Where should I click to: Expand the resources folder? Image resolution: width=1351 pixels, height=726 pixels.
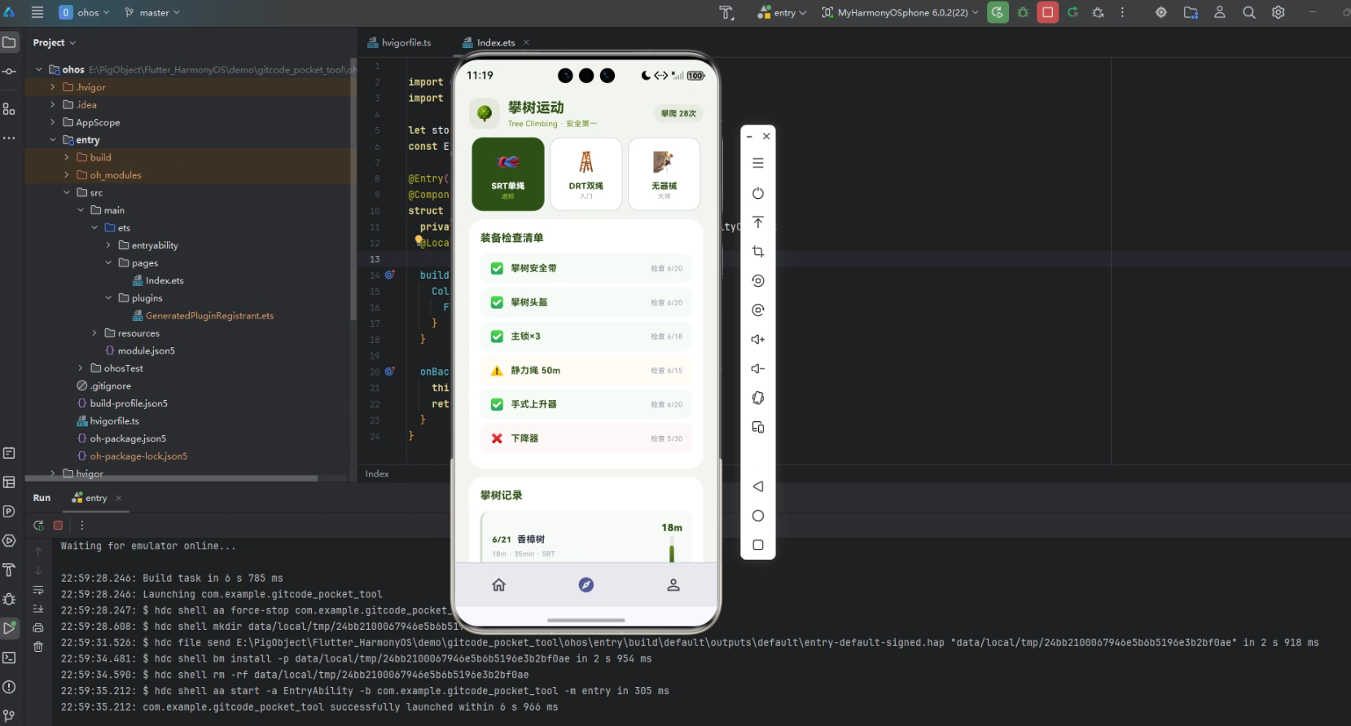(x=94, y=333)
